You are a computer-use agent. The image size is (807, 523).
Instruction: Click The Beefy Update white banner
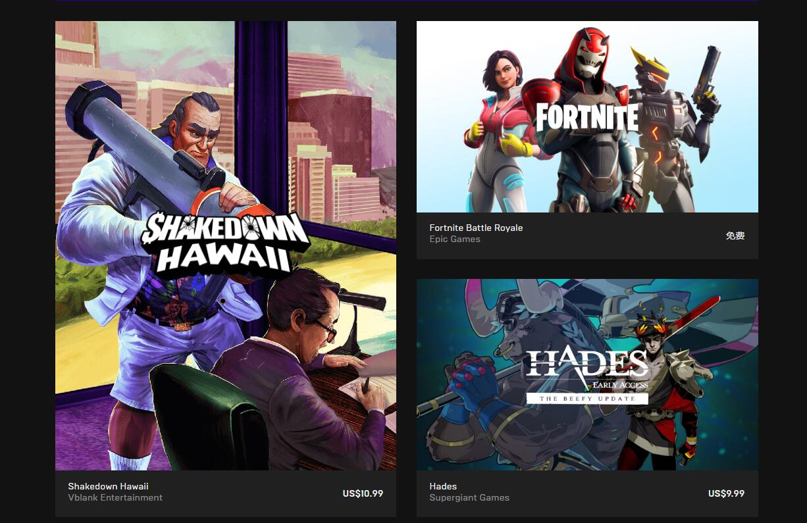coord(587,399)
